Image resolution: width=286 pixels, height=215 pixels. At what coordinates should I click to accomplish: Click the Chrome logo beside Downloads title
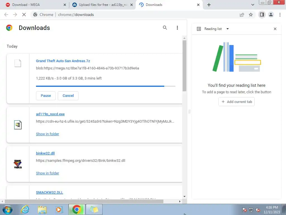tap(9, 28)
